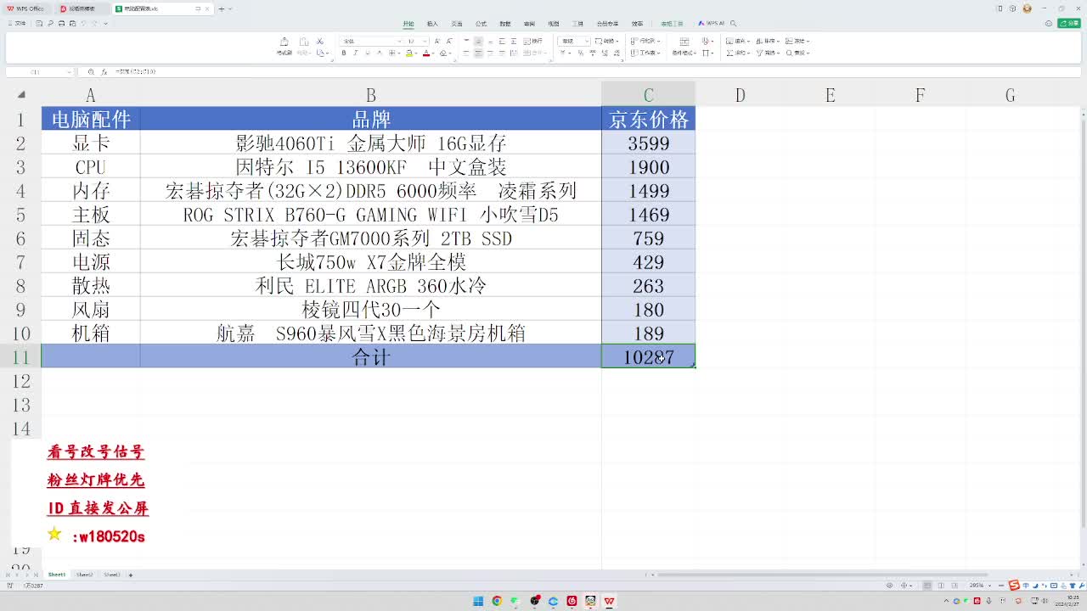
Task: Apply percent style to the cell
Action: [x=581, y=53]
